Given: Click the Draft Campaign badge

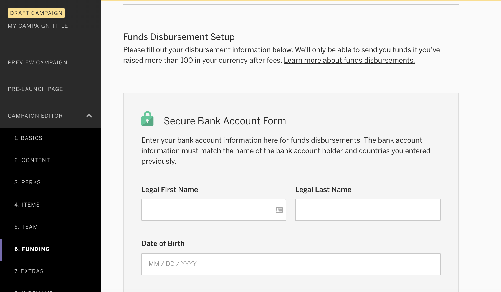Looking at the screenshot, I should [36, 13].
